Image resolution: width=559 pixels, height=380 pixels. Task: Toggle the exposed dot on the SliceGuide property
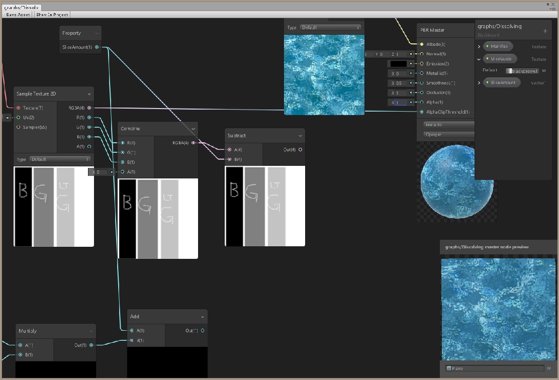(x=487, y=59)
